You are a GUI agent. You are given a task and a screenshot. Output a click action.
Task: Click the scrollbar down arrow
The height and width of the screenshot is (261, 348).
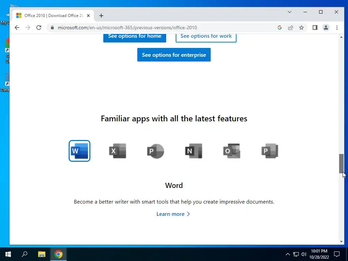pos(341,242)
